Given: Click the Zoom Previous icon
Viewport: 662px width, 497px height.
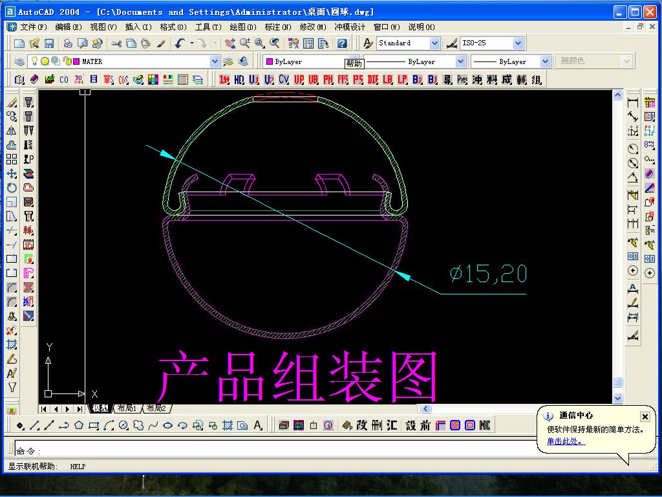Looking at the screenshot, I should (274, 43).
